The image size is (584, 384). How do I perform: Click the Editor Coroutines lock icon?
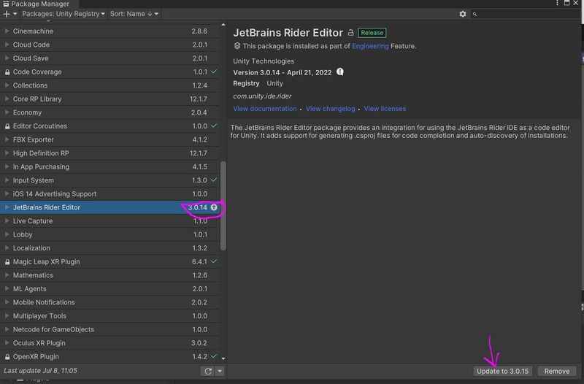[x=7, y=126]
